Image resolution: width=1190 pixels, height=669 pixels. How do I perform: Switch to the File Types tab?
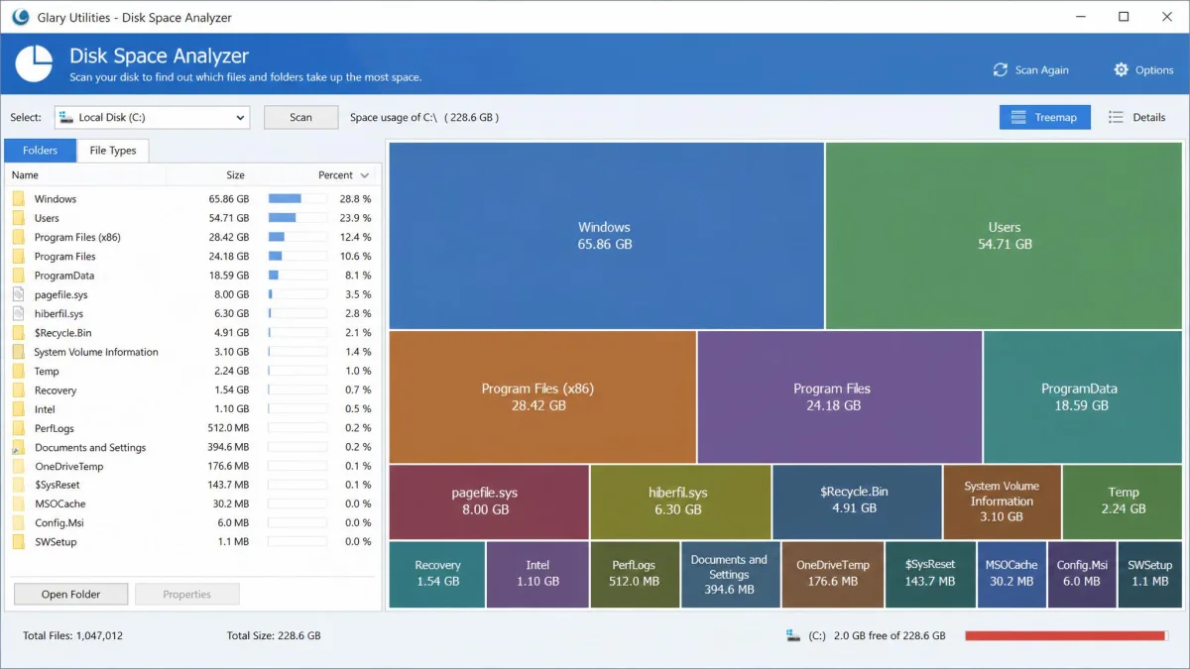click(113, 151)
